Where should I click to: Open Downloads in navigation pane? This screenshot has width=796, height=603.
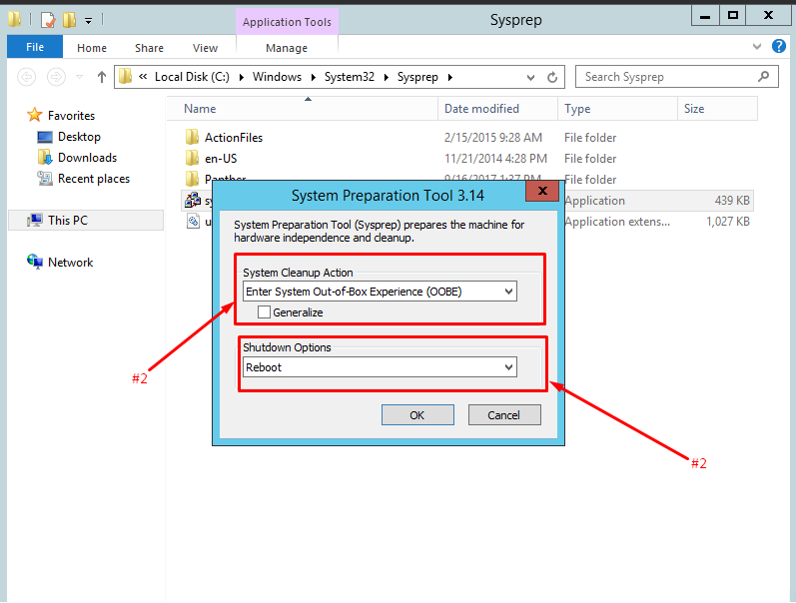(87, 158)
